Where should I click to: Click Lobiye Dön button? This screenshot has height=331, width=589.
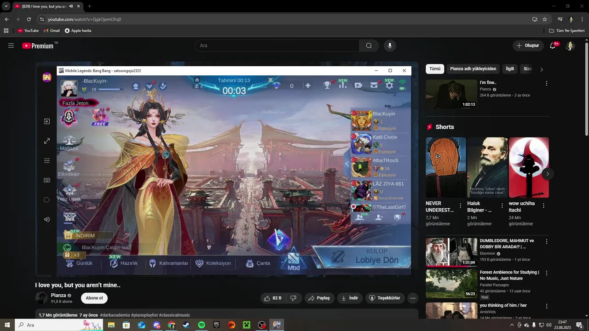click(363, 257)
